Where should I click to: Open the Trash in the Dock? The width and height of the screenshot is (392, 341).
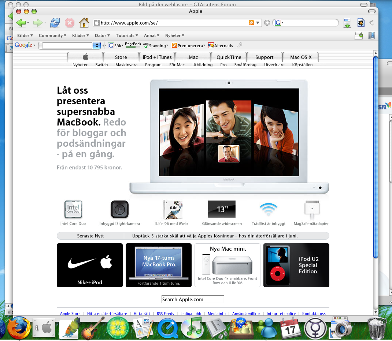377,328
